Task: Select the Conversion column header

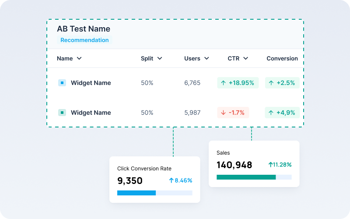Action: click(x=282, y=58)
